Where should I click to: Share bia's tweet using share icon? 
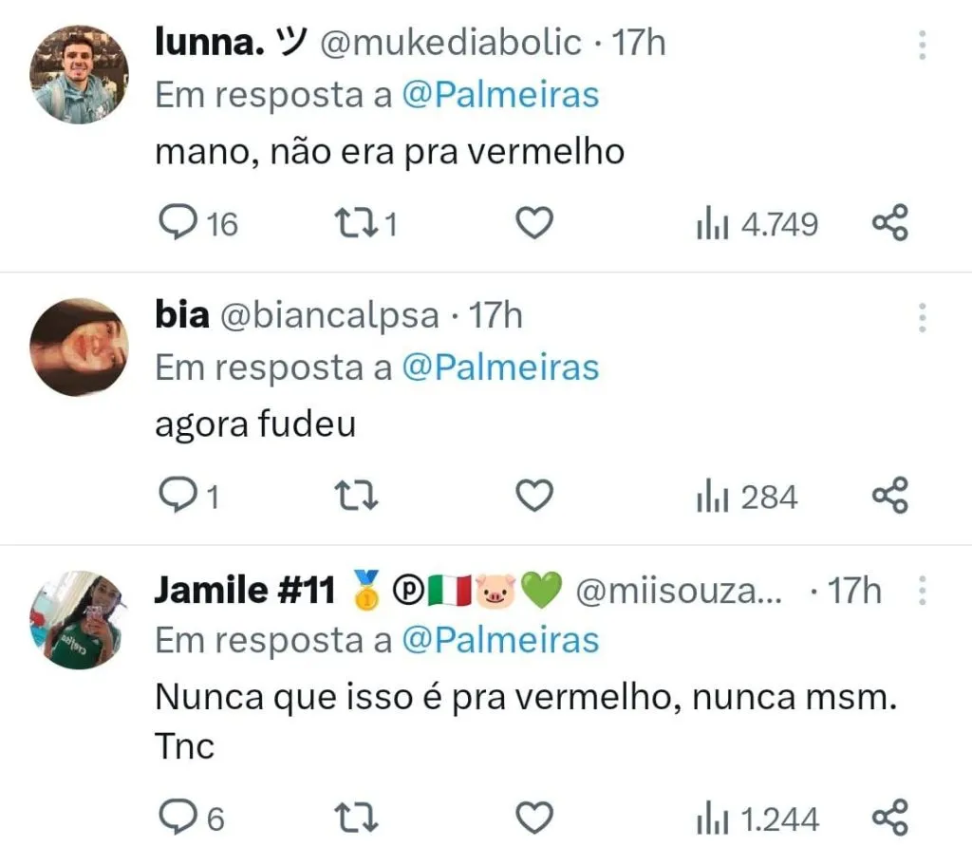click(889, 496)
